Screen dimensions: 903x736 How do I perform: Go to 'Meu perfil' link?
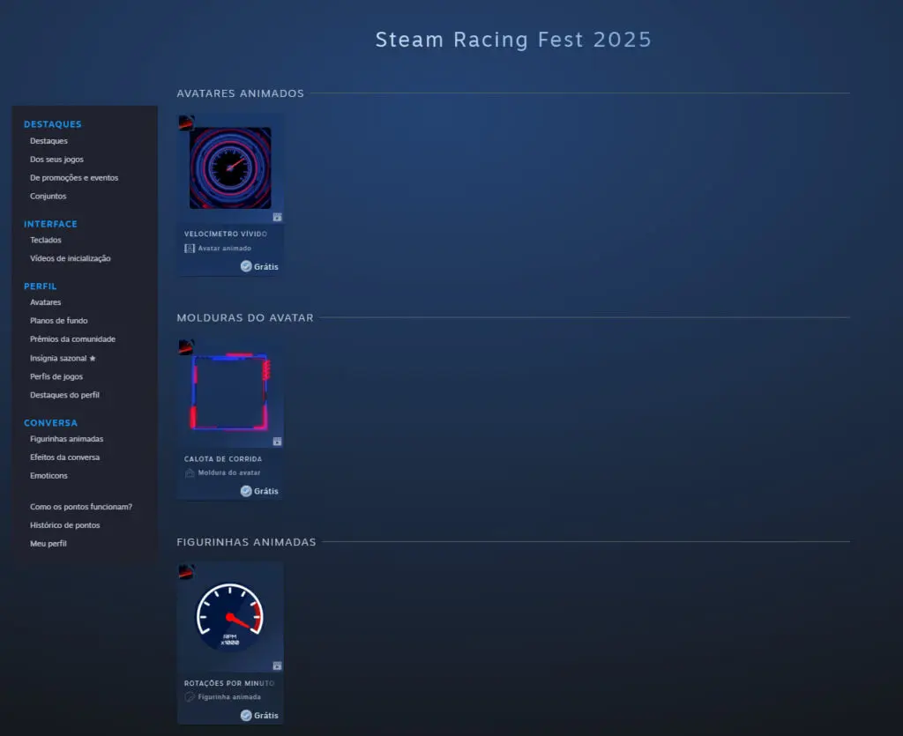49,543
